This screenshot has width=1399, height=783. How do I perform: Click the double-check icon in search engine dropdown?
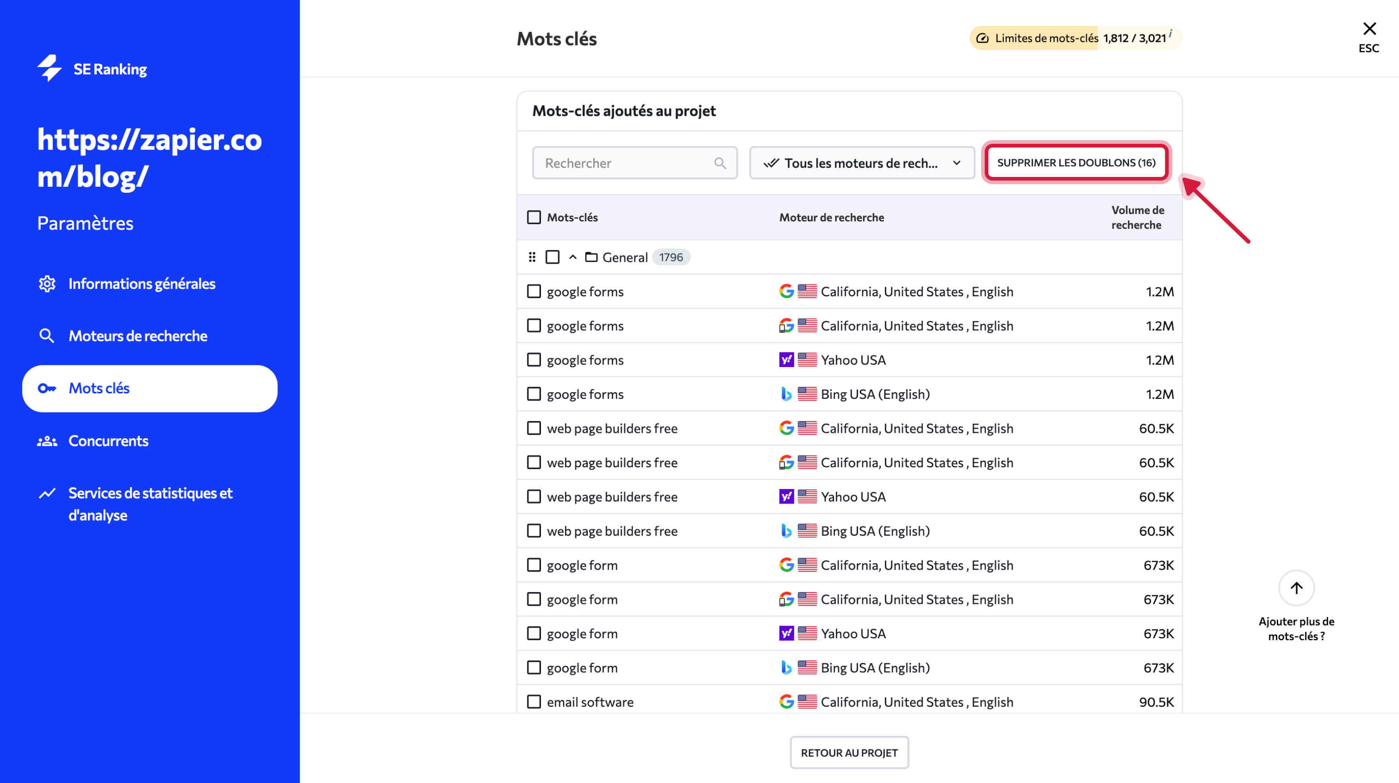click(771, 163)
